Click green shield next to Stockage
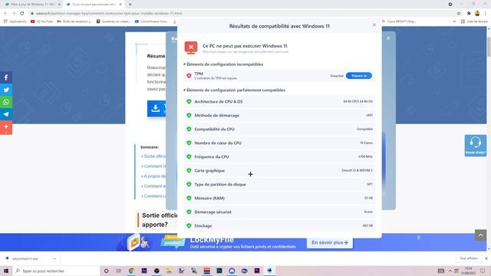Viewport: 491px width, 276px height. coord(189,225)
